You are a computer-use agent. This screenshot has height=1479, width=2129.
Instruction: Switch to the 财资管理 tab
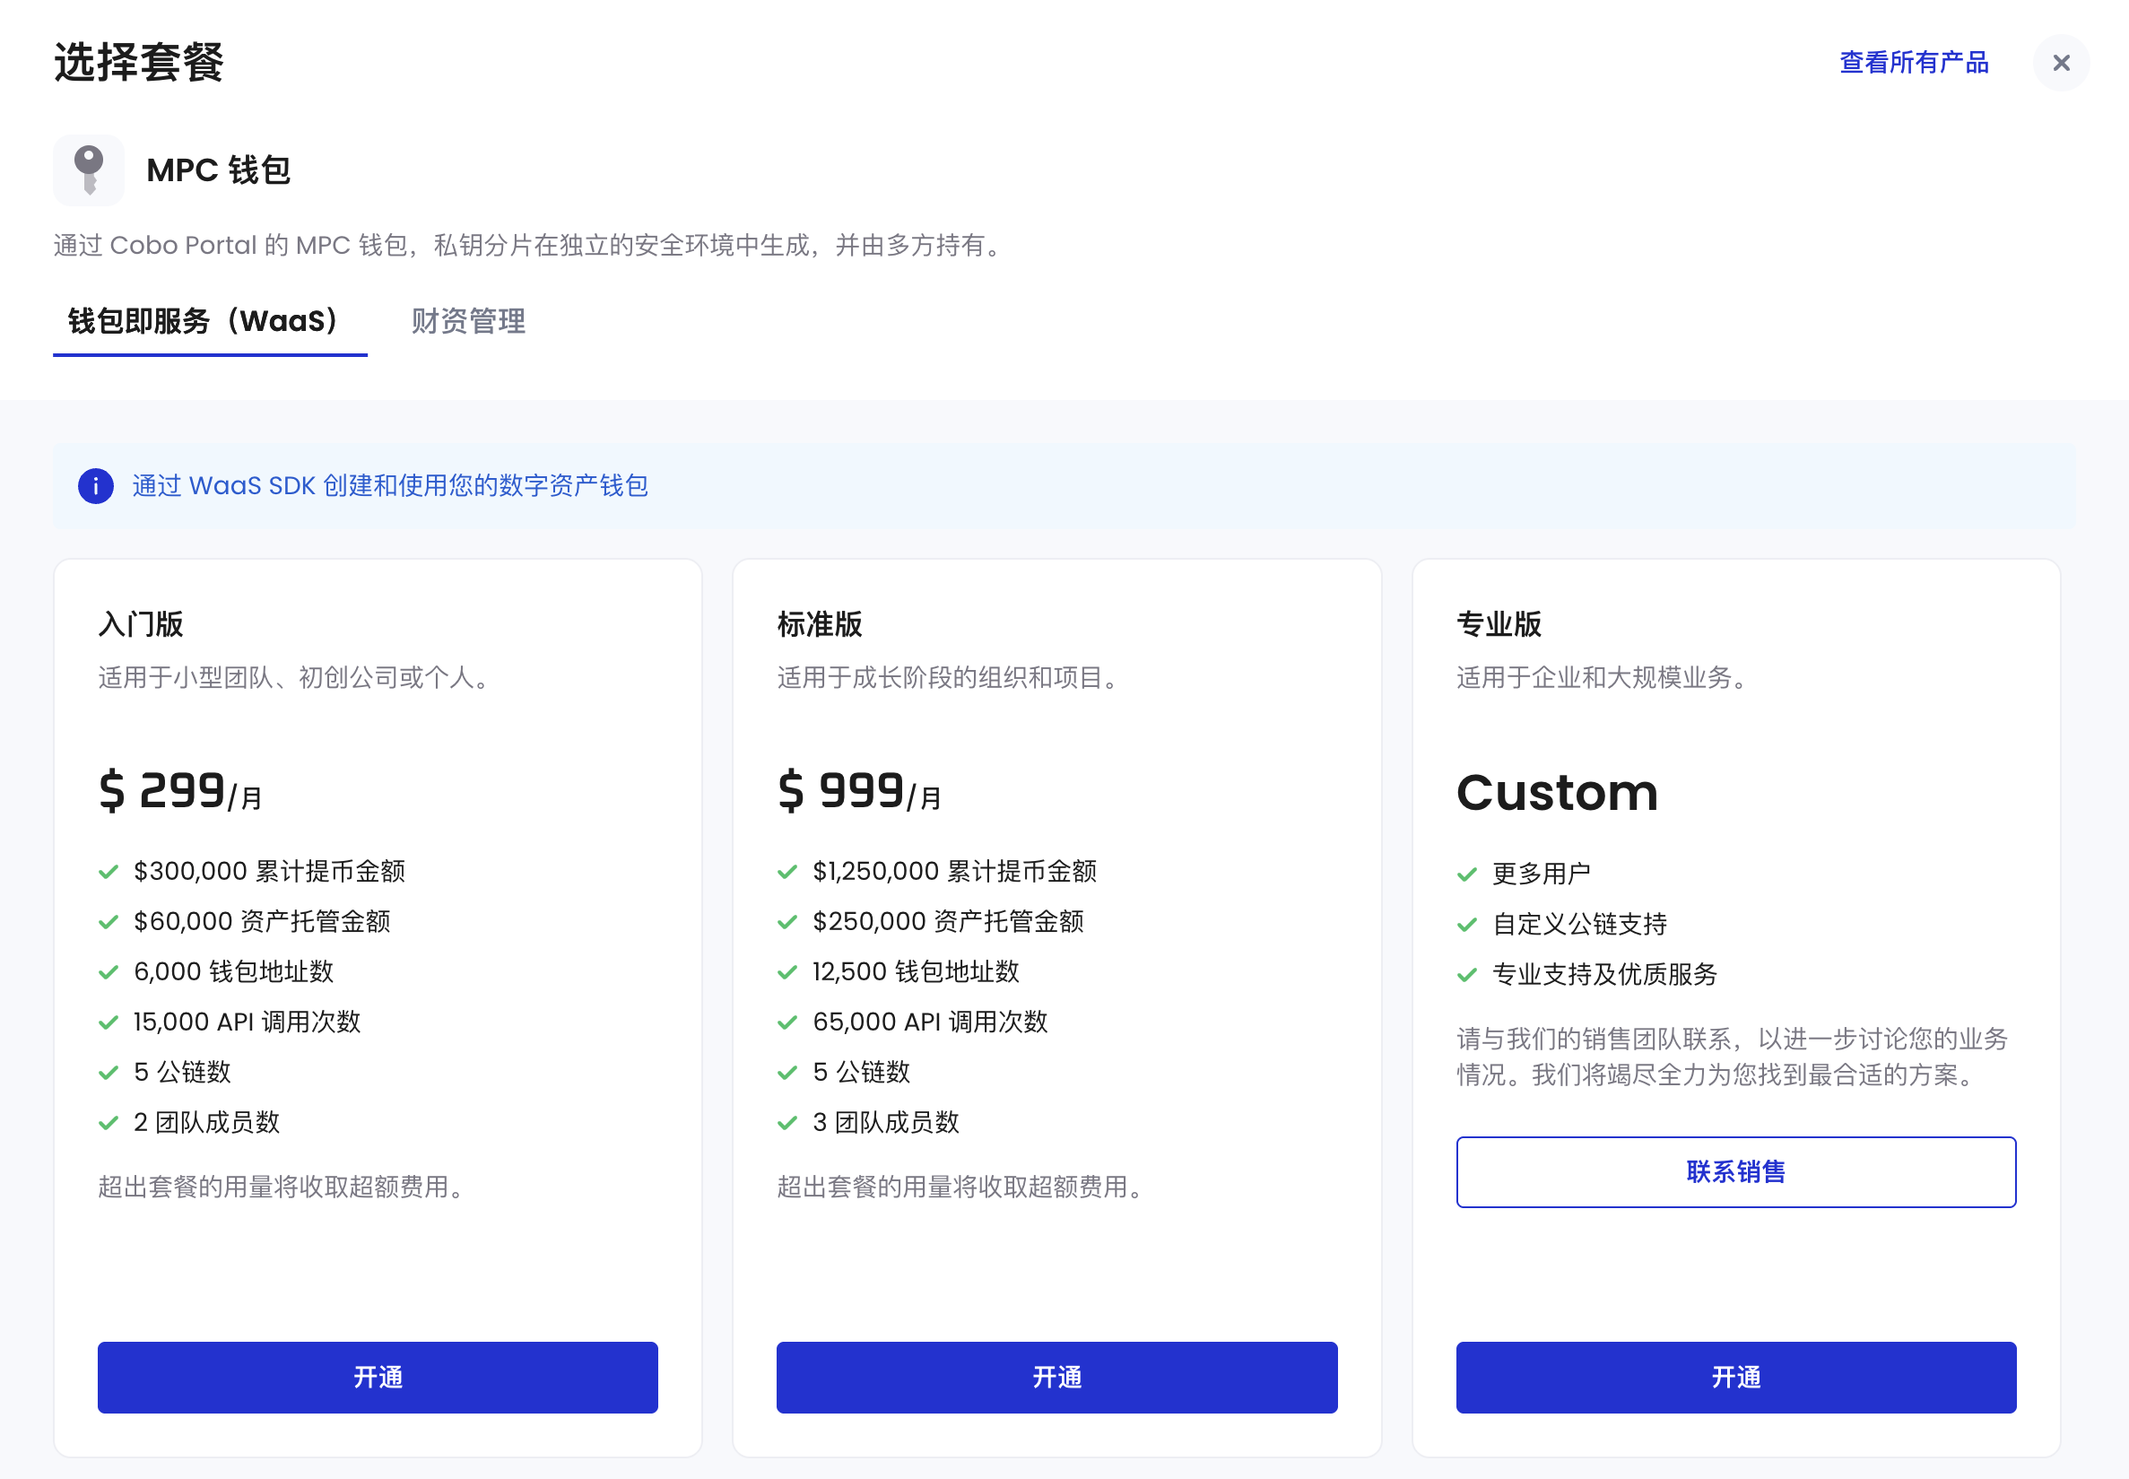tap(468, 322)
